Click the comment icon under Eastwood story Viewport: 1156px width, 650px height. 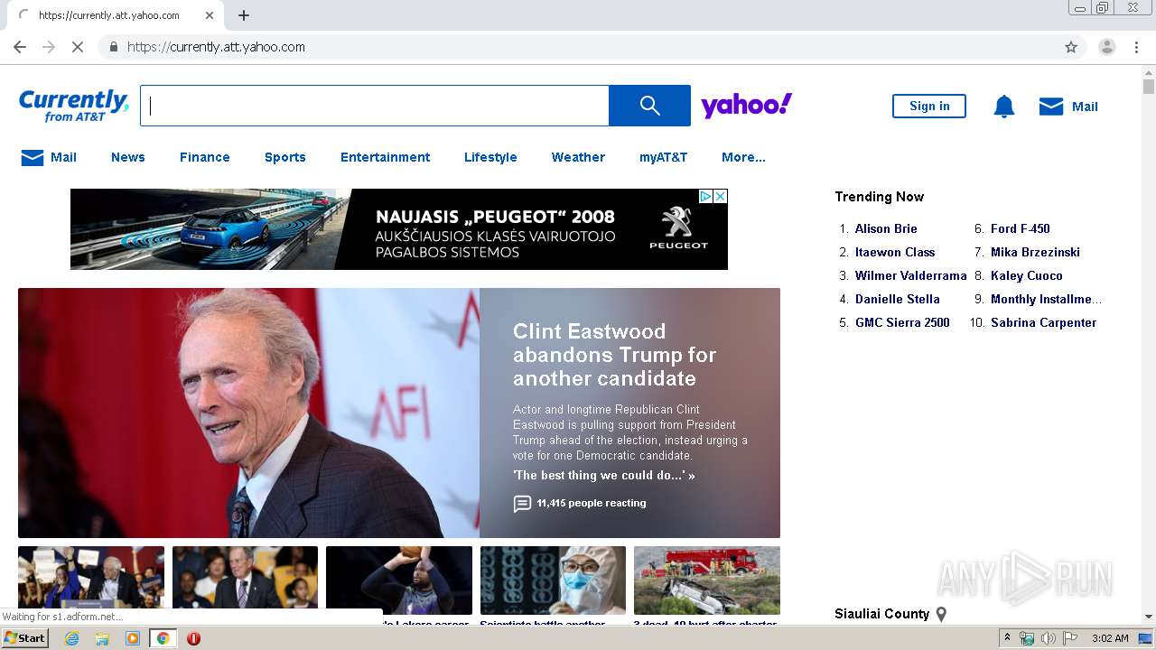click(522, 504)
